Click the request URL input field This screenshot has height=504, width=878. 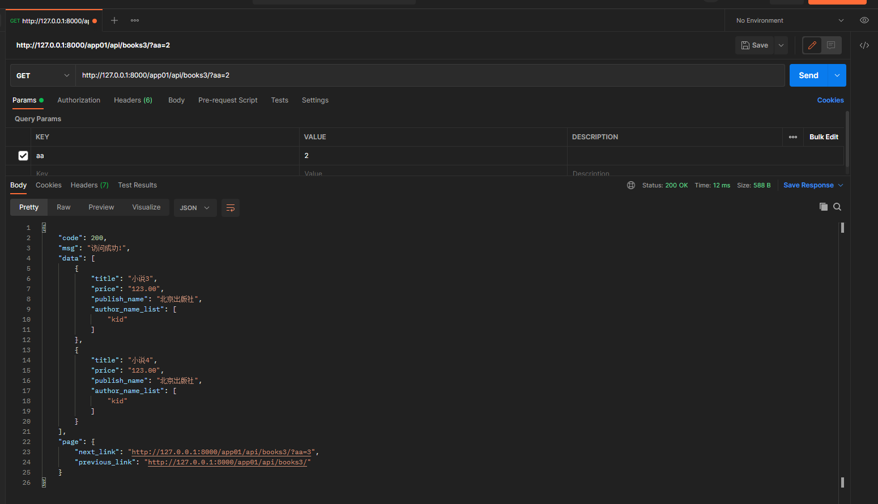431,75
